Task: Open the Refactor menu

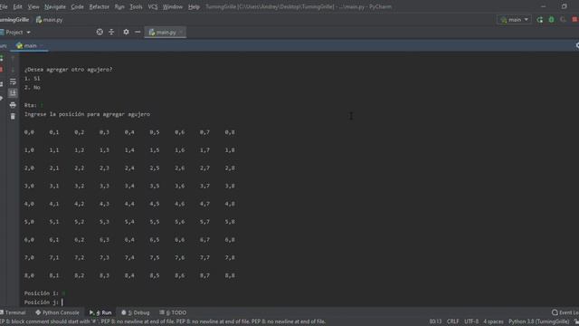Action: [x=99, y=6]
